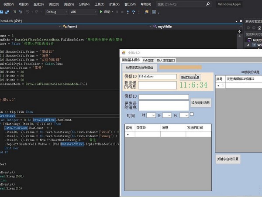This screenshot has width=262, height=197.
Task: Click the 检查是否连接到微信 button
Action: tap(140, 68)
